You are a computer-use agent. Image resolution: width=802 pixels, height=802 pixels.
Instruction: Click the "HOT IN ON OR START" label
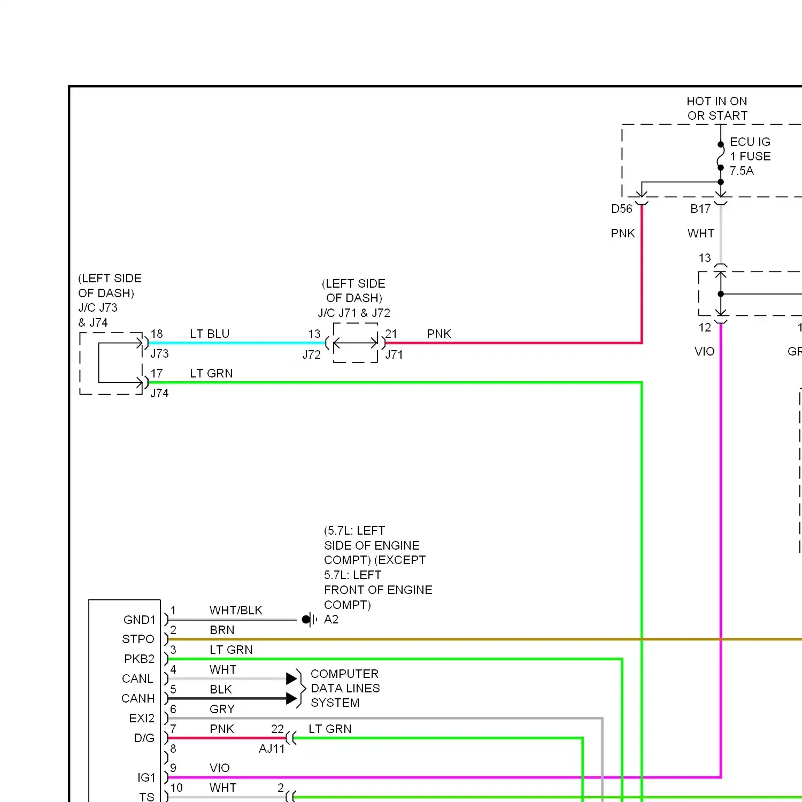coord(717,109)
